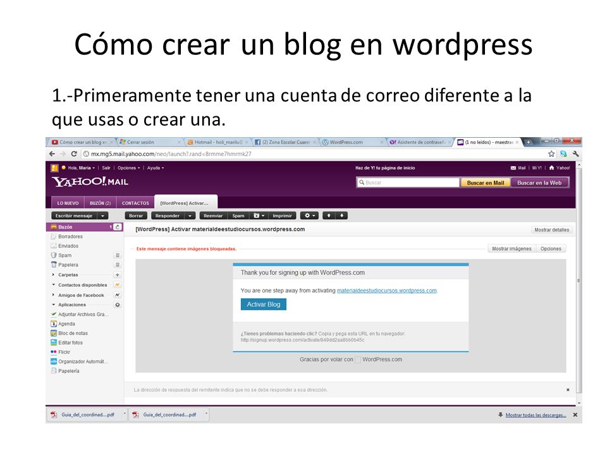This screenshot has height=455, width=607.
Task: Click the Amigos de Facebook connect icon
Action: [x=118, y=295]
